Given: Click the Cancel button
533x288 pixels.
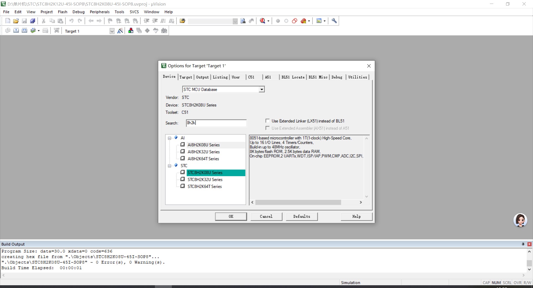Looking at the screenshot, I should coord(266,217).
